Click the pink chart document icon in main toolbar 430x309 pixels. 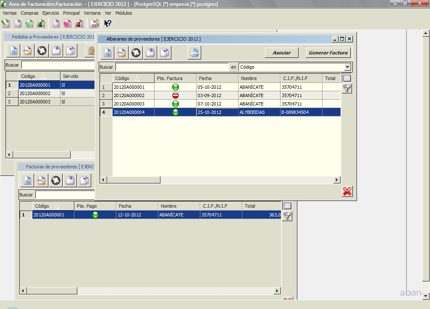coord(79,23)
